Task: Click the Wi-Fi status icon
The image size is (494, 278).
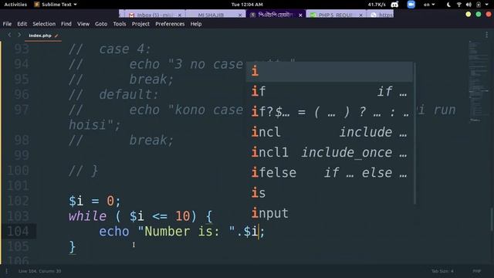Action: click(459, 5)
